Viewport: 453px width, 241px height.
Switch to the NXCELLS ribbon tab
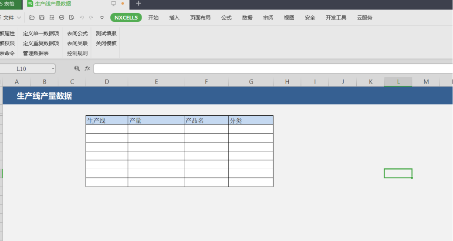coord(126,18)
